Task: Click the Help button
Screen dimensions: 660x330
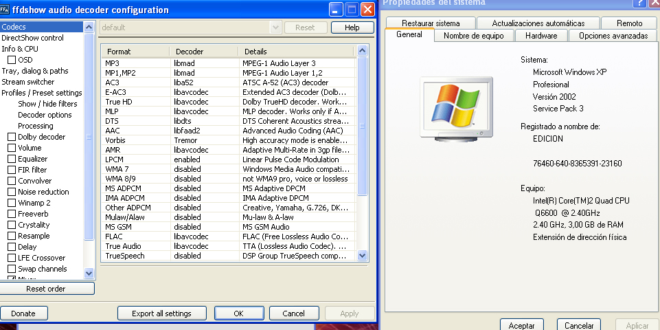Action: pyautogui.click(x=352, y=27)
